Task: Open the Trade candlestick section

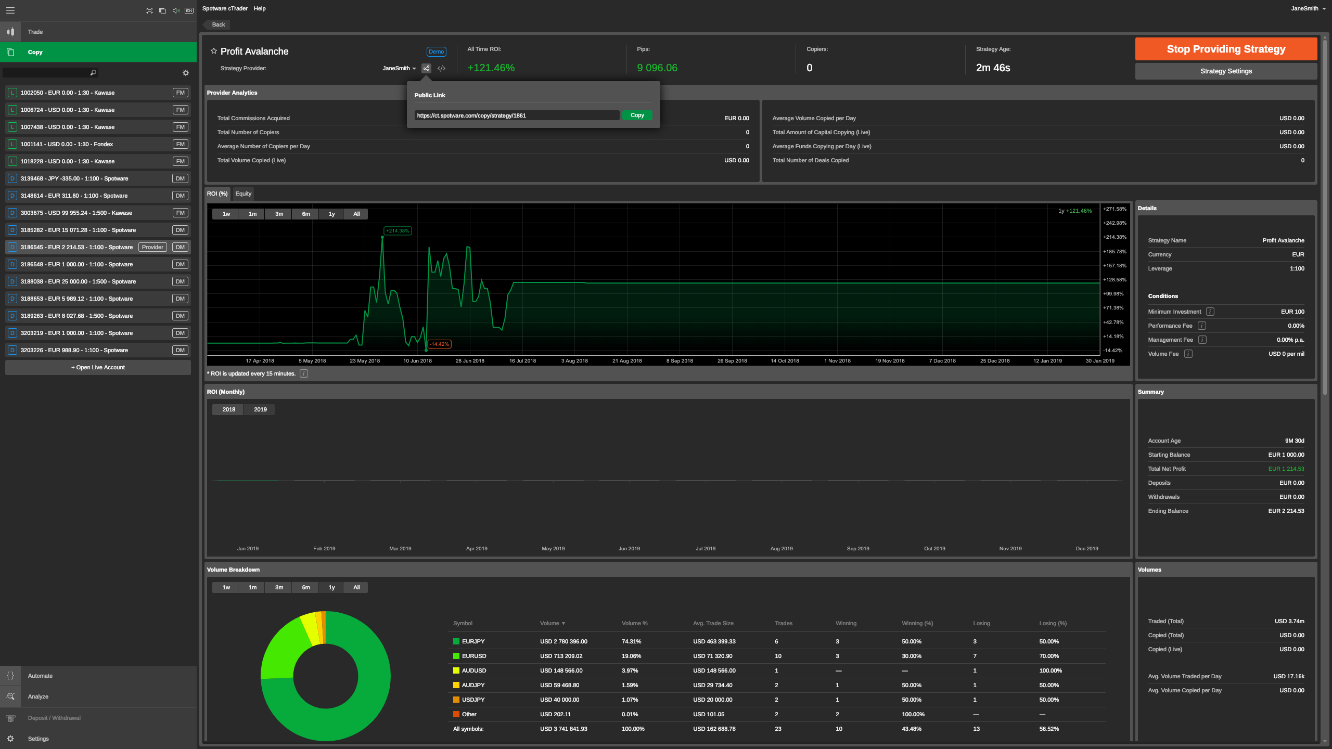Action: [10, 32]
